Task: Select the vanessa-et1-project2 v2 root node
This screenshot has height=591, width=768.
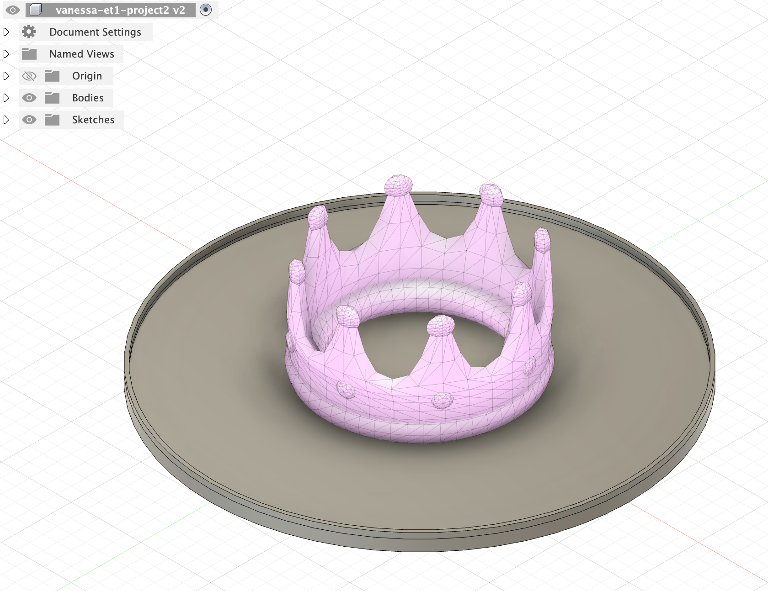Action: (120, 10)
